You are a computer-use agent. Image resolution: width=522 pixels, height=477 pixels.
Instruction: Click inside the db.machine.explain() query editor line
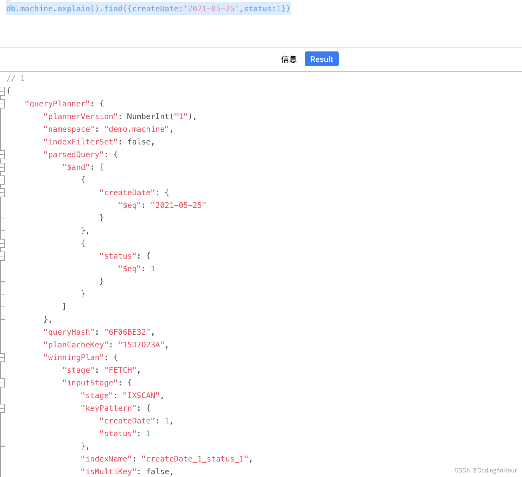(x=148, y=8)
